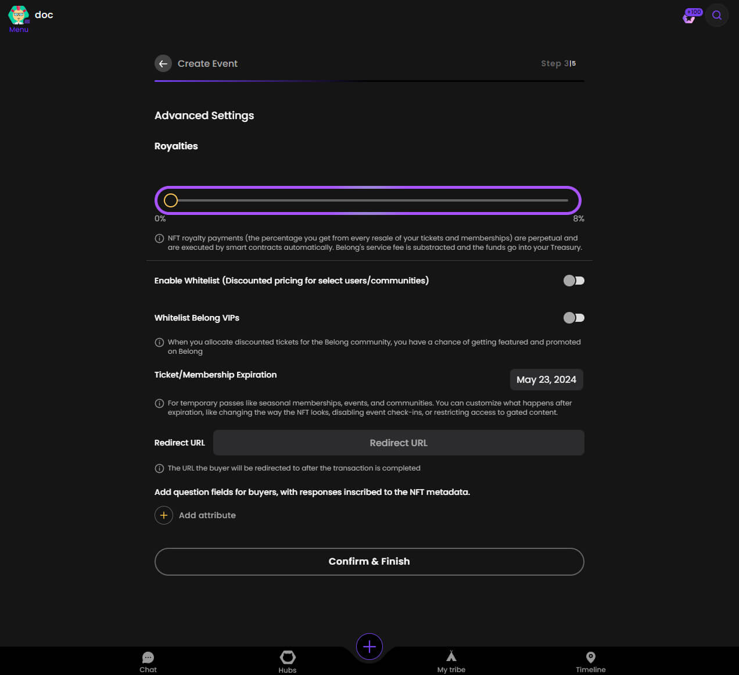Image resolution: width=739 pixels, height=675 pixels.
Task: Open the Timeline tab
Action: [x=591, y=662]
